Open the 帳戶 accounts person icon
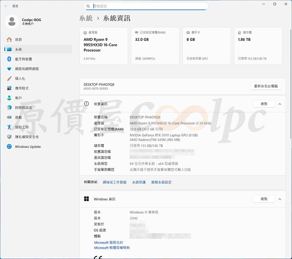292x259 pixels. pos(9,98)
